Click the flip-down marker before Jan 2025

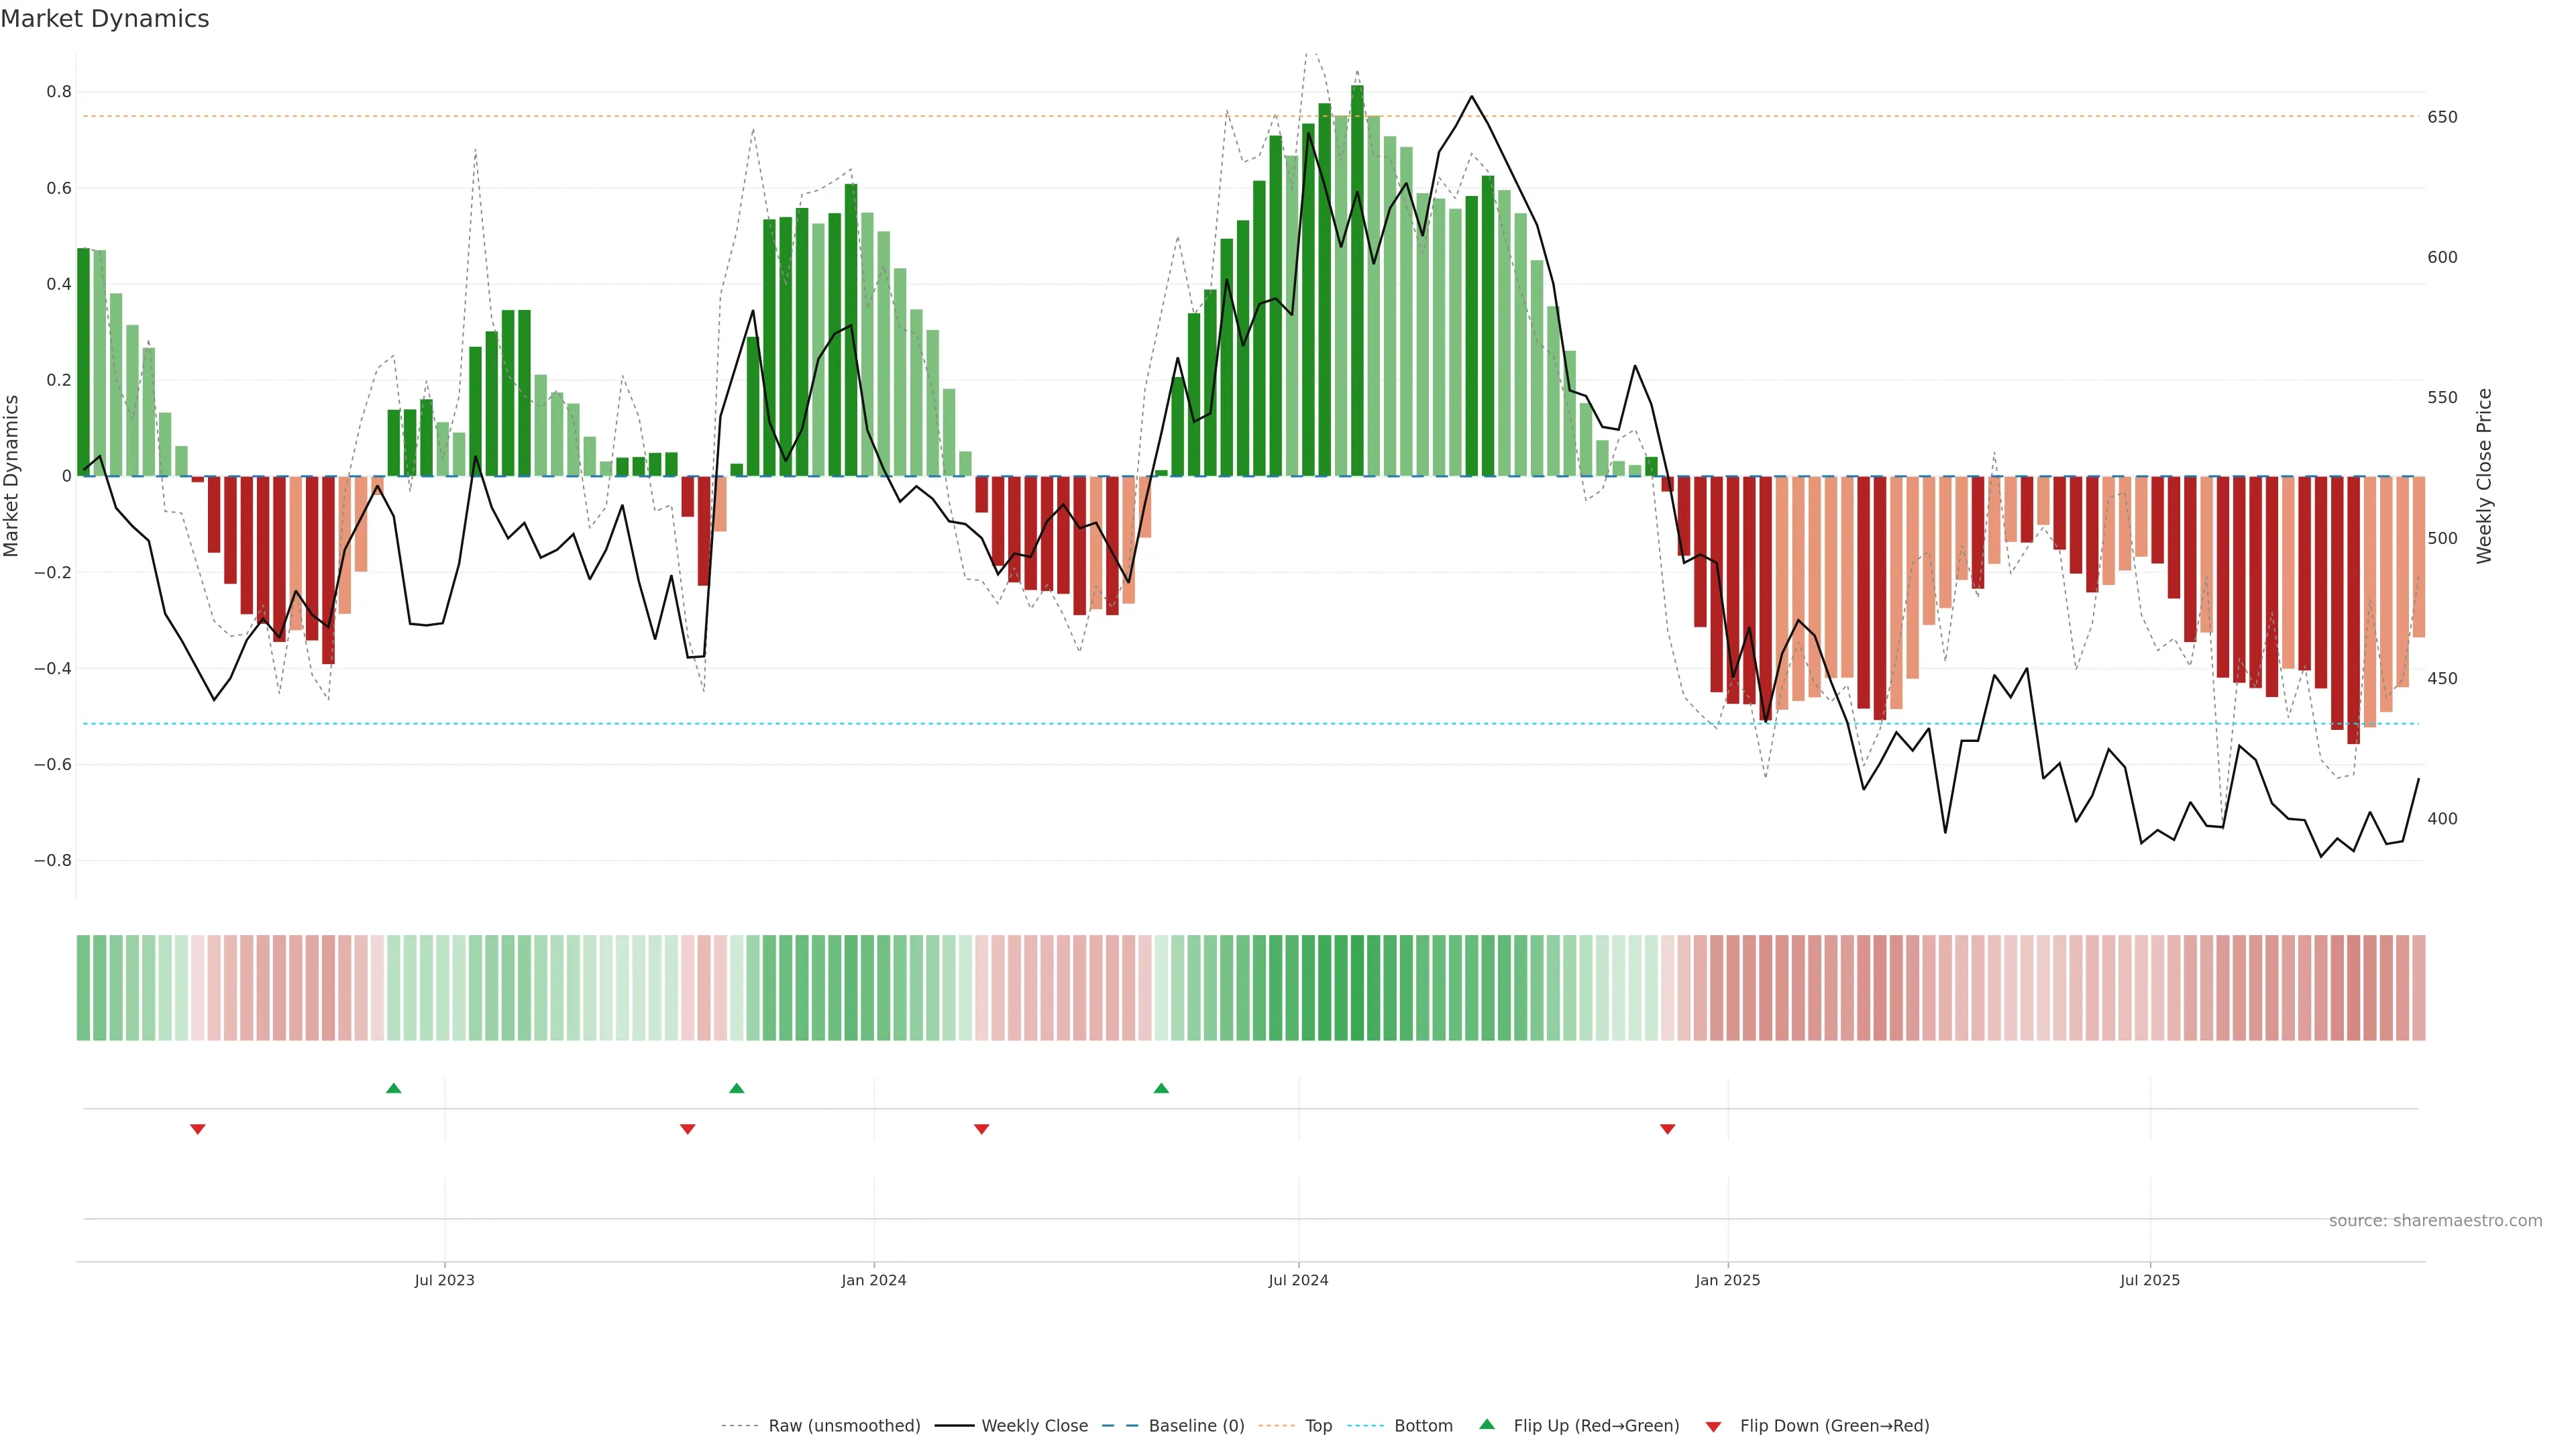pos(1667,1129)
